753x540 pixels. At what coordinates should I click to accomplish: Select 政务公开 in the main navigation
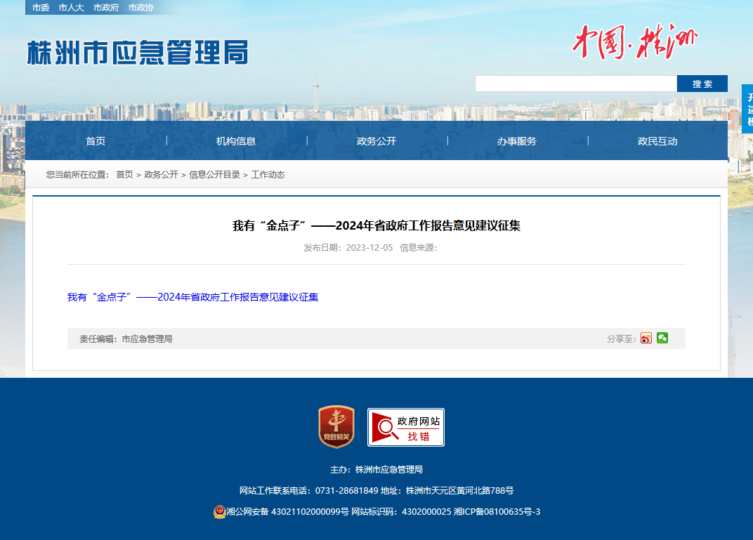pos(376,141)
